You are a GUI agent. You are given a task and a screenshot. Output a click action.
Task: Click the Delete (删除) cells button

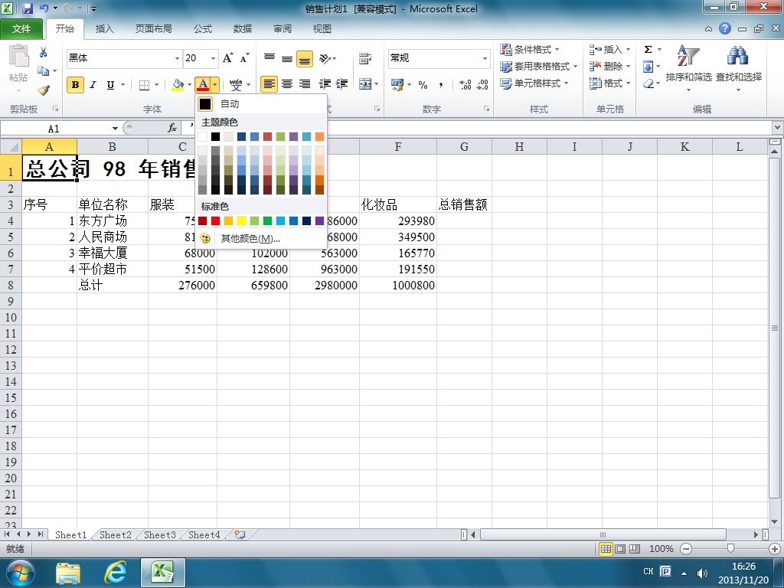pos(609,67)
